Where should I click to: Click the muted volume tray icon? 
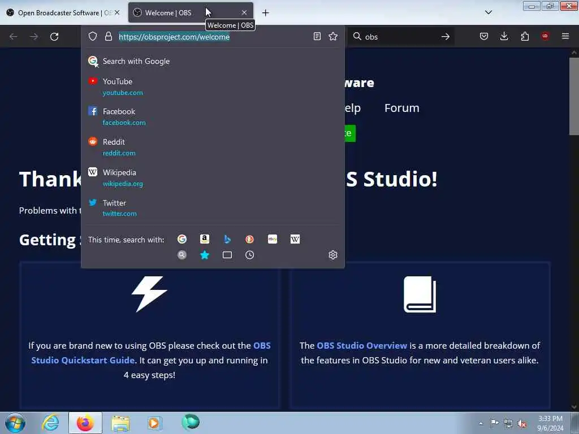[521, 424]
